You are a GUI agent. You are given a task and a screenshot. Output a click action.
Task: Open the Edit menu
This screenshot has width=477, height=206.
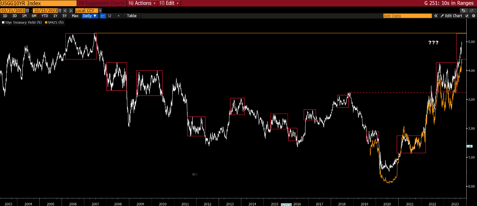pyautogui.click(x=169, y=3)
